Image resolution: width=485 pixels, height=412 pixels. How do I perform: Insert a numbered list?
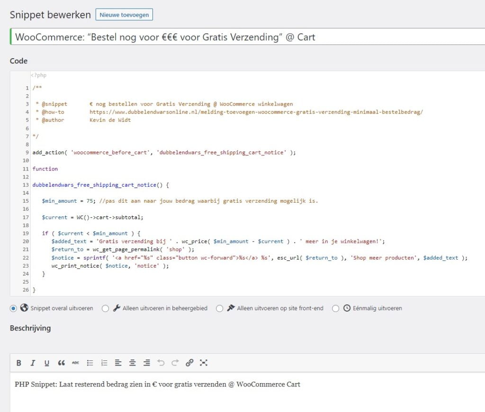pos(104,363)
